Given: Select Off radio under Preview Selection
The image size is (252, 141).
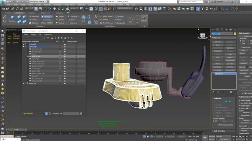Looking at the screenshot, I should [214, 121].
